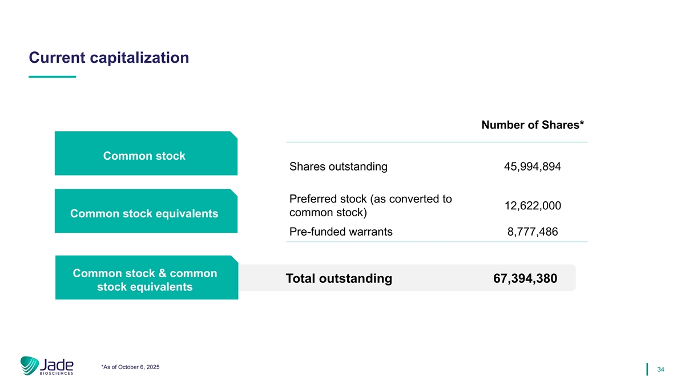Click the Total outstanding label
The image size is (685, 385).
coord(339,278)
